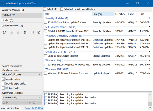Collapse the Office 365 Click-to-Run group

149,52
